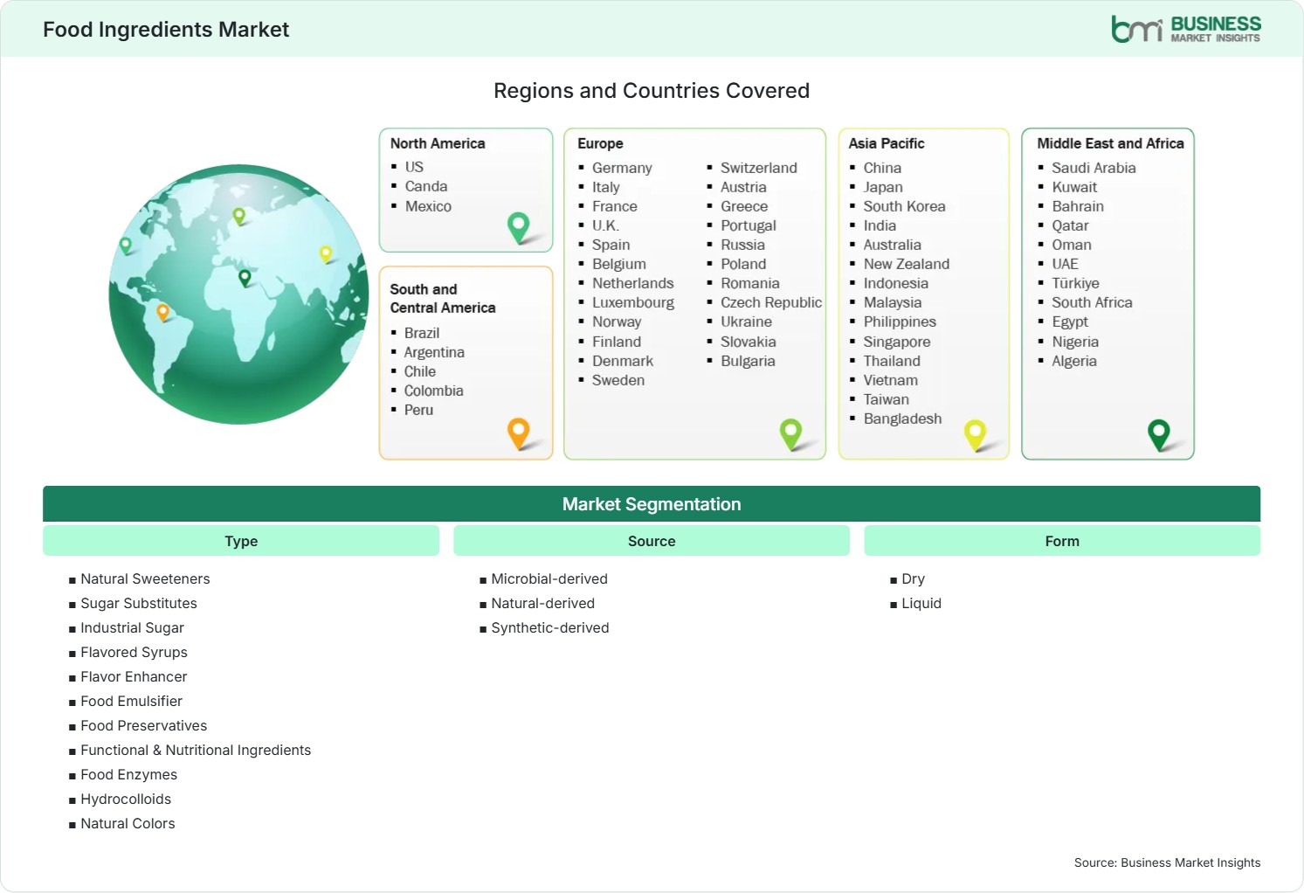Click Bulgaria in the Europe list
The height and width of the screenshot is (893, 1304).
[x=748, y=361]
